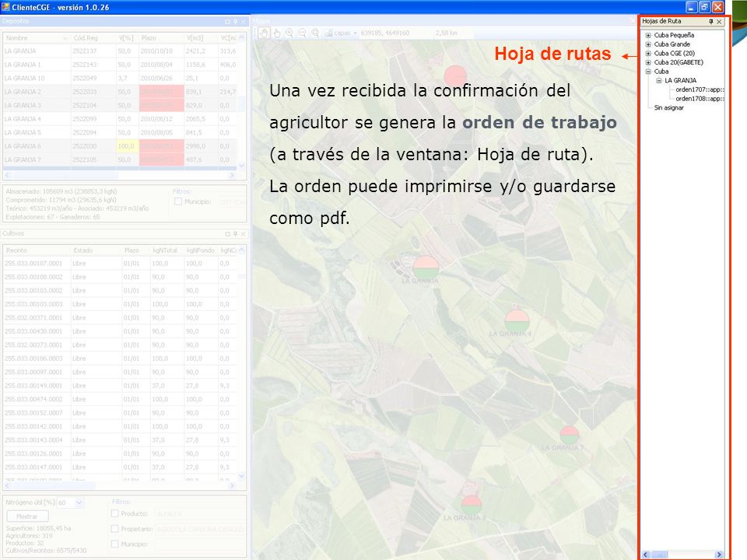Enable the Propietario filter checkbox
747x560 pixels.
(x=114, y=529)
